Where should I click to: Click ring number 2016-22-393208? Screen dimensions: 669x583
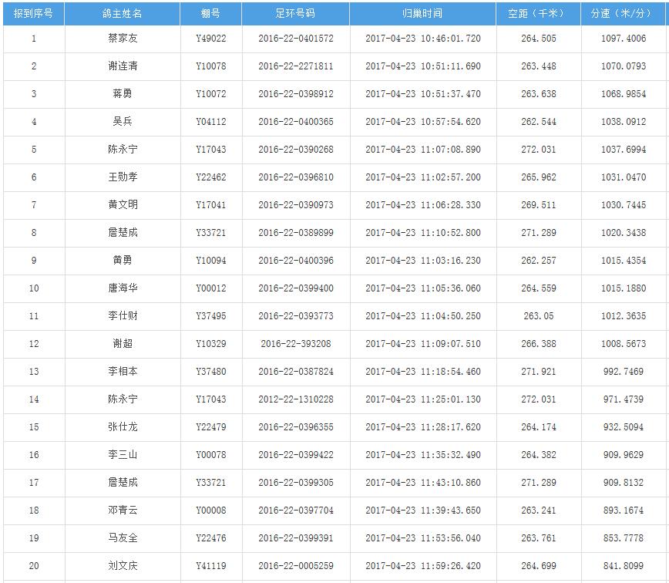[x=295, y=344]
